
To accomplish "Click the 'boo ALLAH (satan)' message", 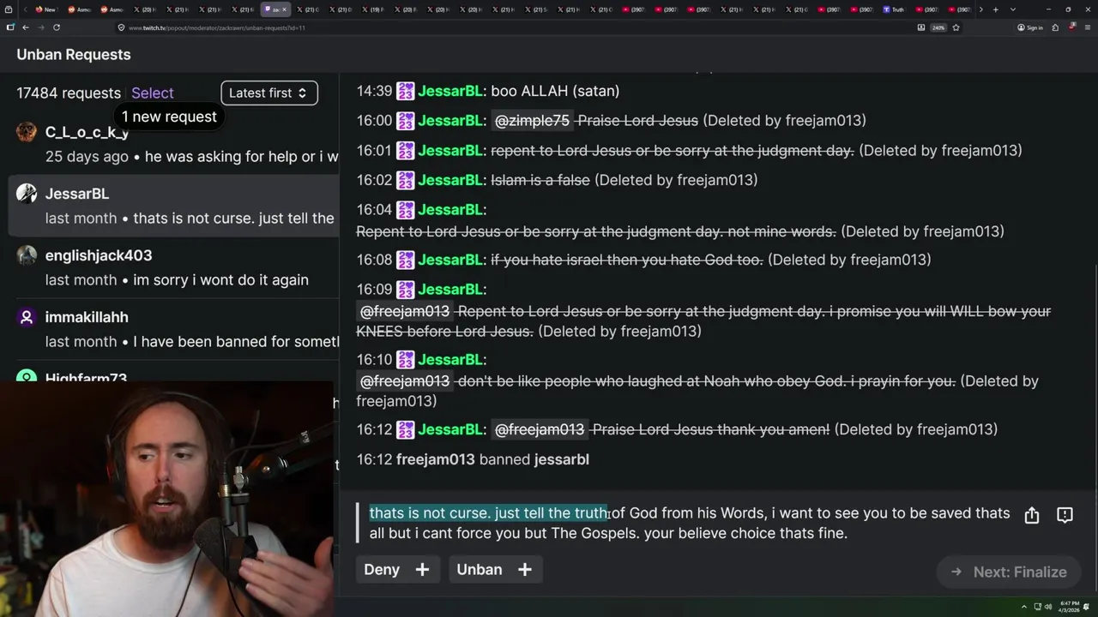I will click(x=555, y=91).
